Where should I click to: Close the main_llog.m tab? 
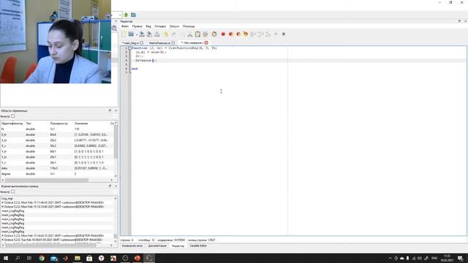[142, 43]
